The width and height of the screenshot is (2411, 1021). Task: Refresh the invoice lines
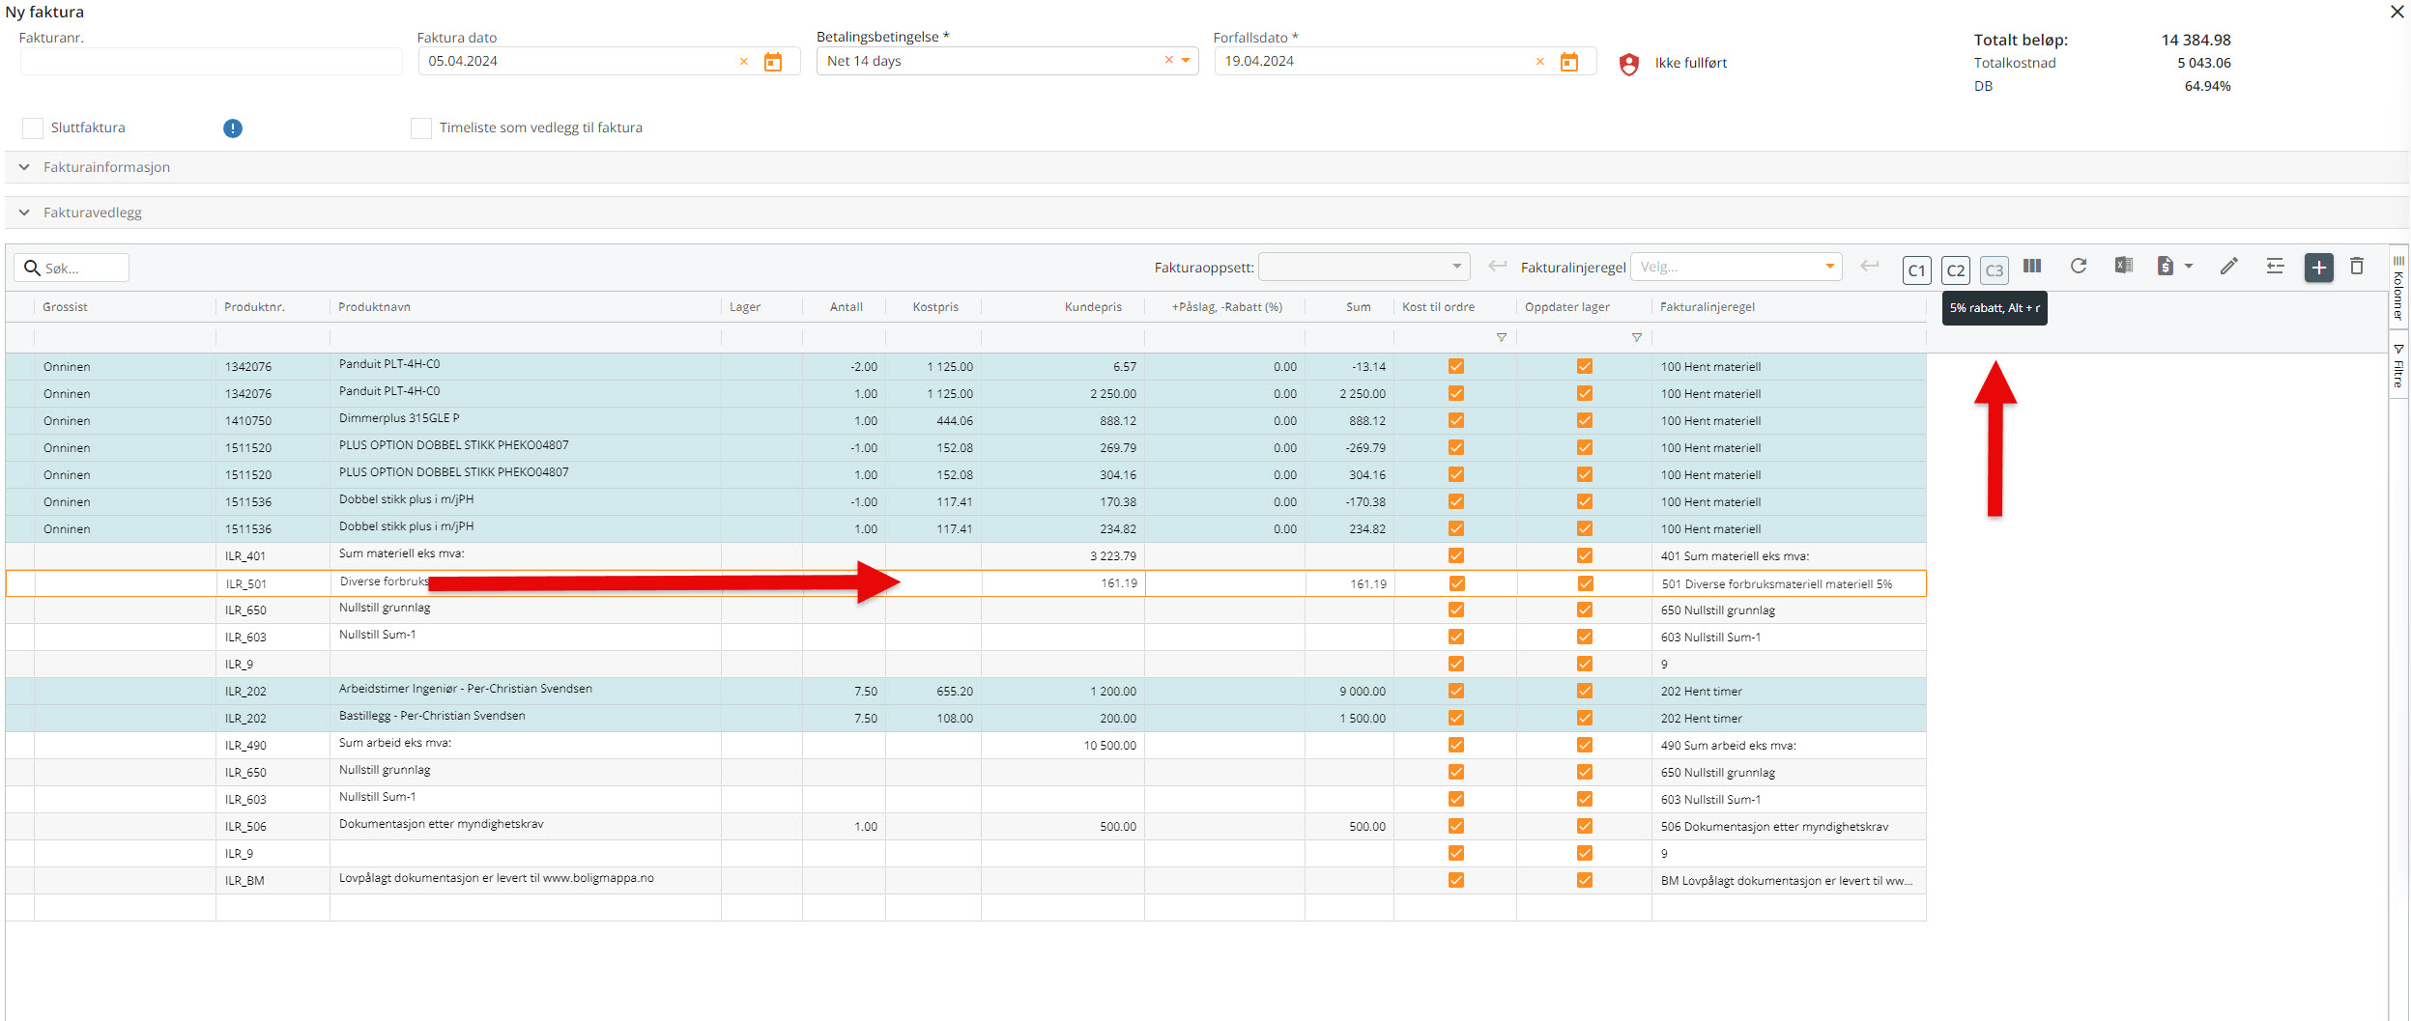(2078, 266)
